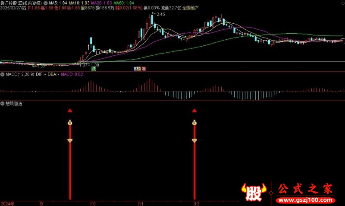This screenshot has width=345, height=206.
Task: Click the green 跌 event marker
Action: pos(94,69)
